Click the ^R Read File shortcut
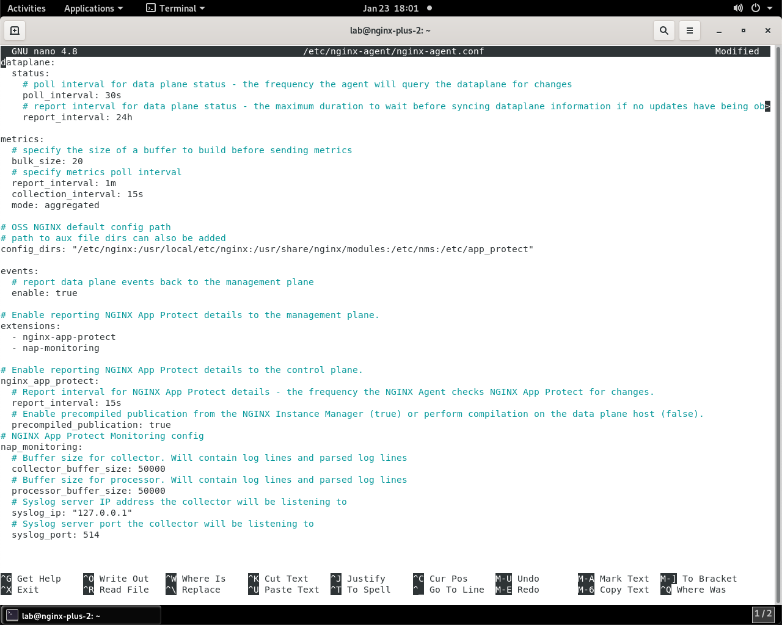The width and height of the screenshot is (782, 625). tap(116, 590)
